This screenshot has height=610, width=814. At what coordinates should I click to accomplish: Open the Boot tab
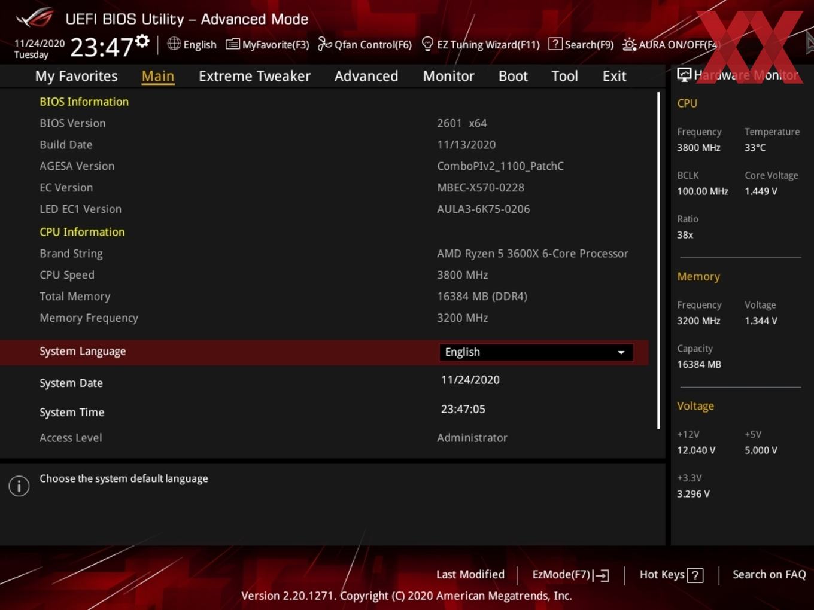click(513, 76)
